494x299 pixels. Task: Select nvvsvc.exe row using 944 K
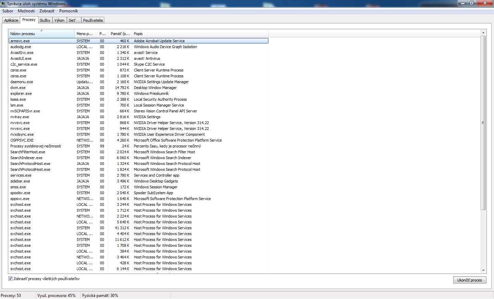(x=138, y=129)
